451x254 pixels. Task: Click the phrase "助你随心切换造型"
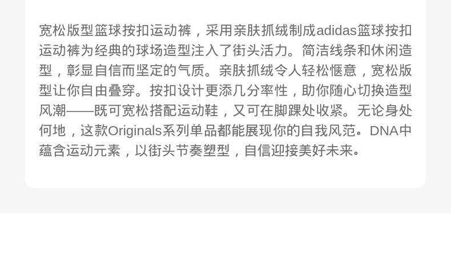tap(357, 91)
